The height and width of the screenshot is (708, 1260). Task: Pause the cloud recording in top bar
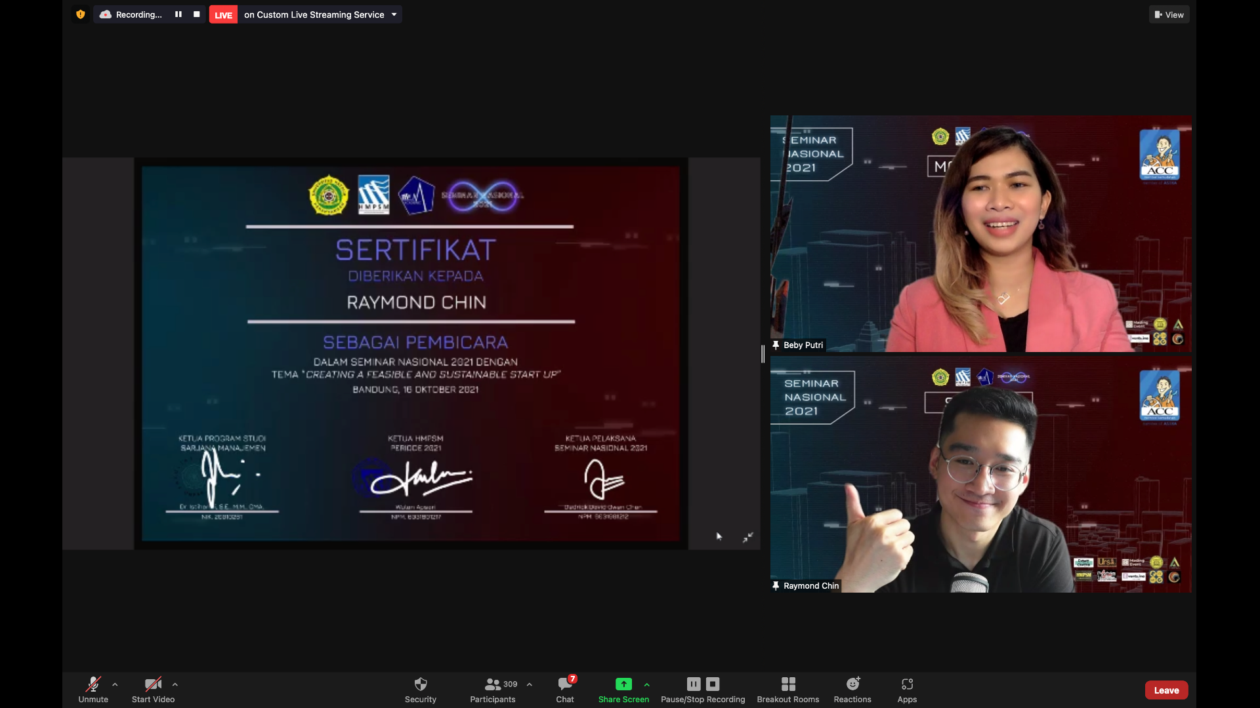tap(178, 14)
